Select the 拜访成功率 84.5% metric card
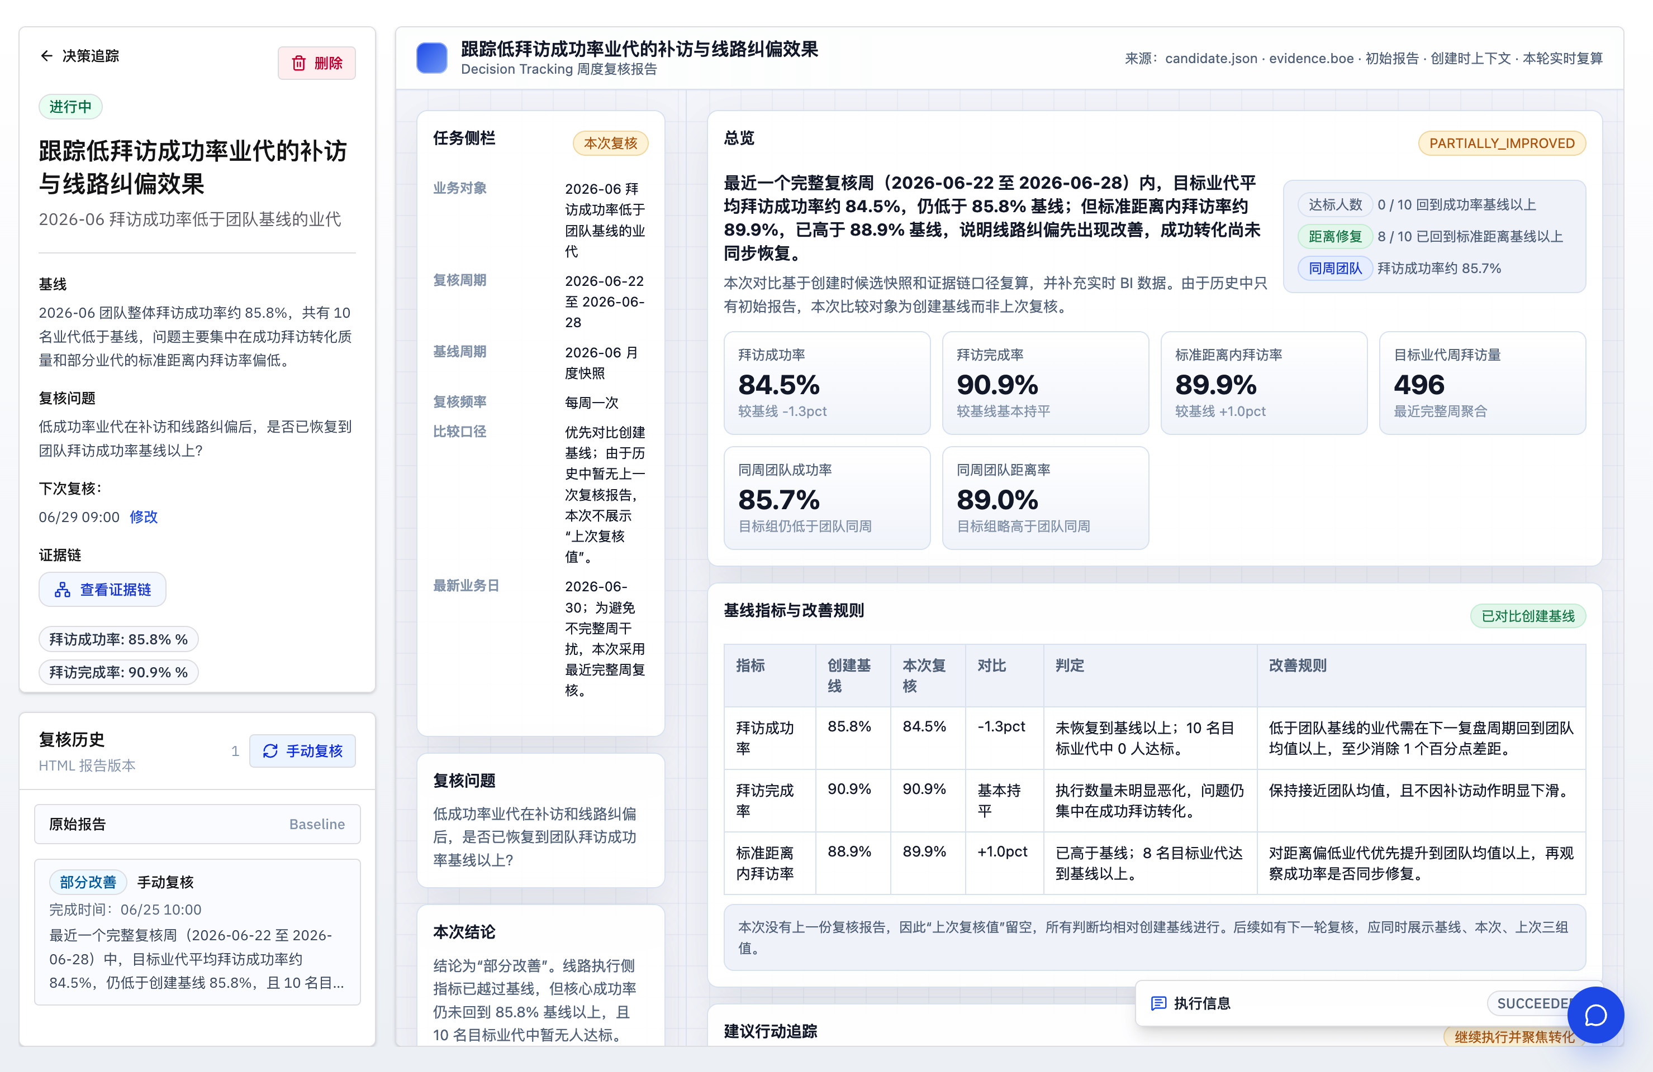 (826, 383)
